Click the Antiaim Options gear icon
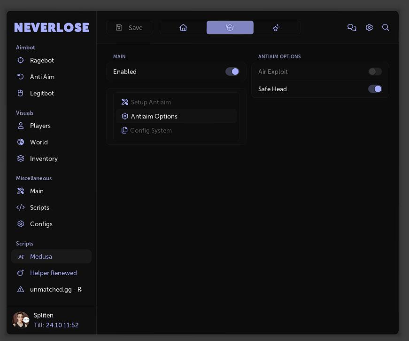Screen dimensions: 409x341 pos(125,116)
